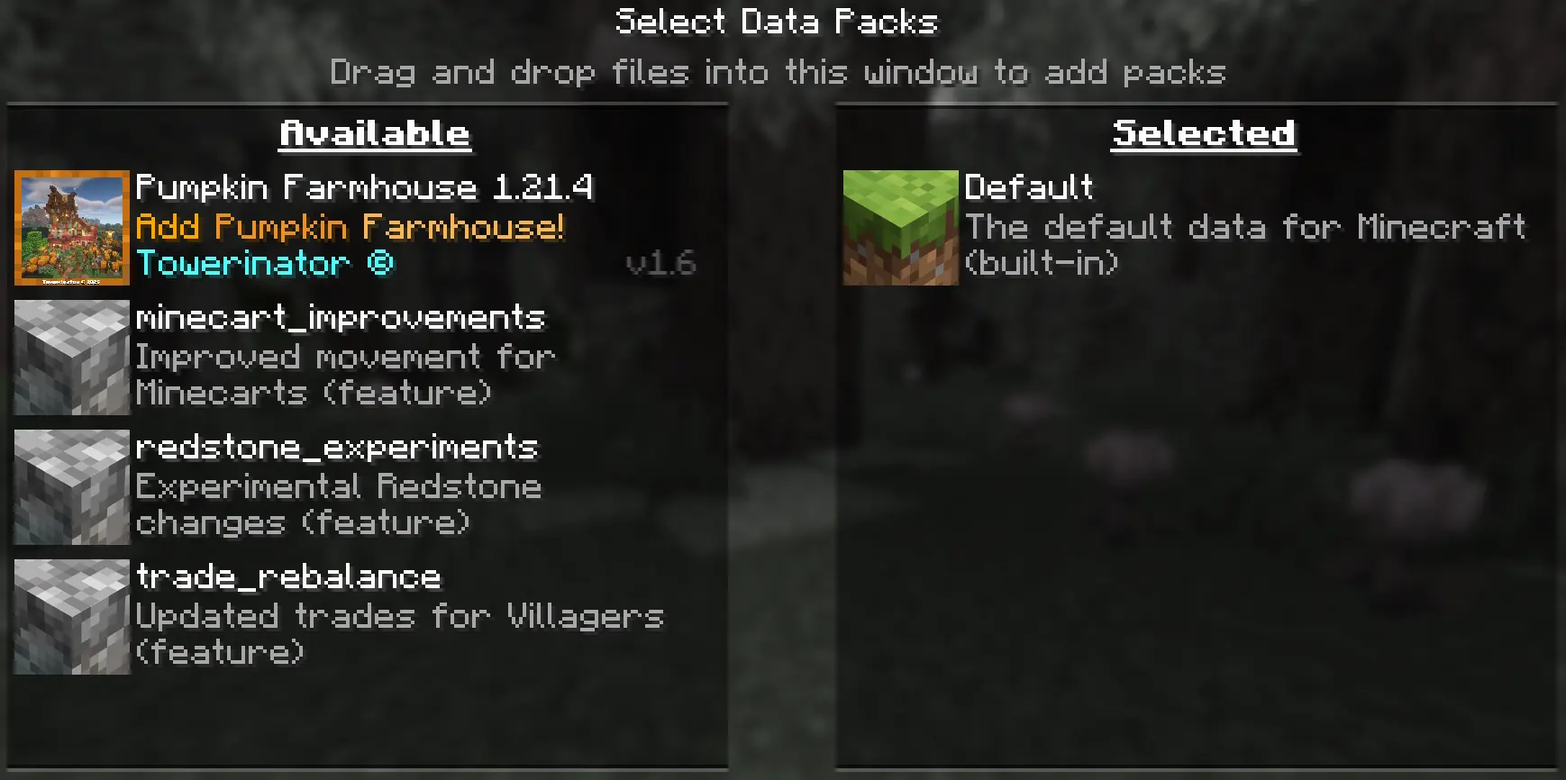
Task: Click Updated trades for Villagers description
Action: tap(399, 634)
